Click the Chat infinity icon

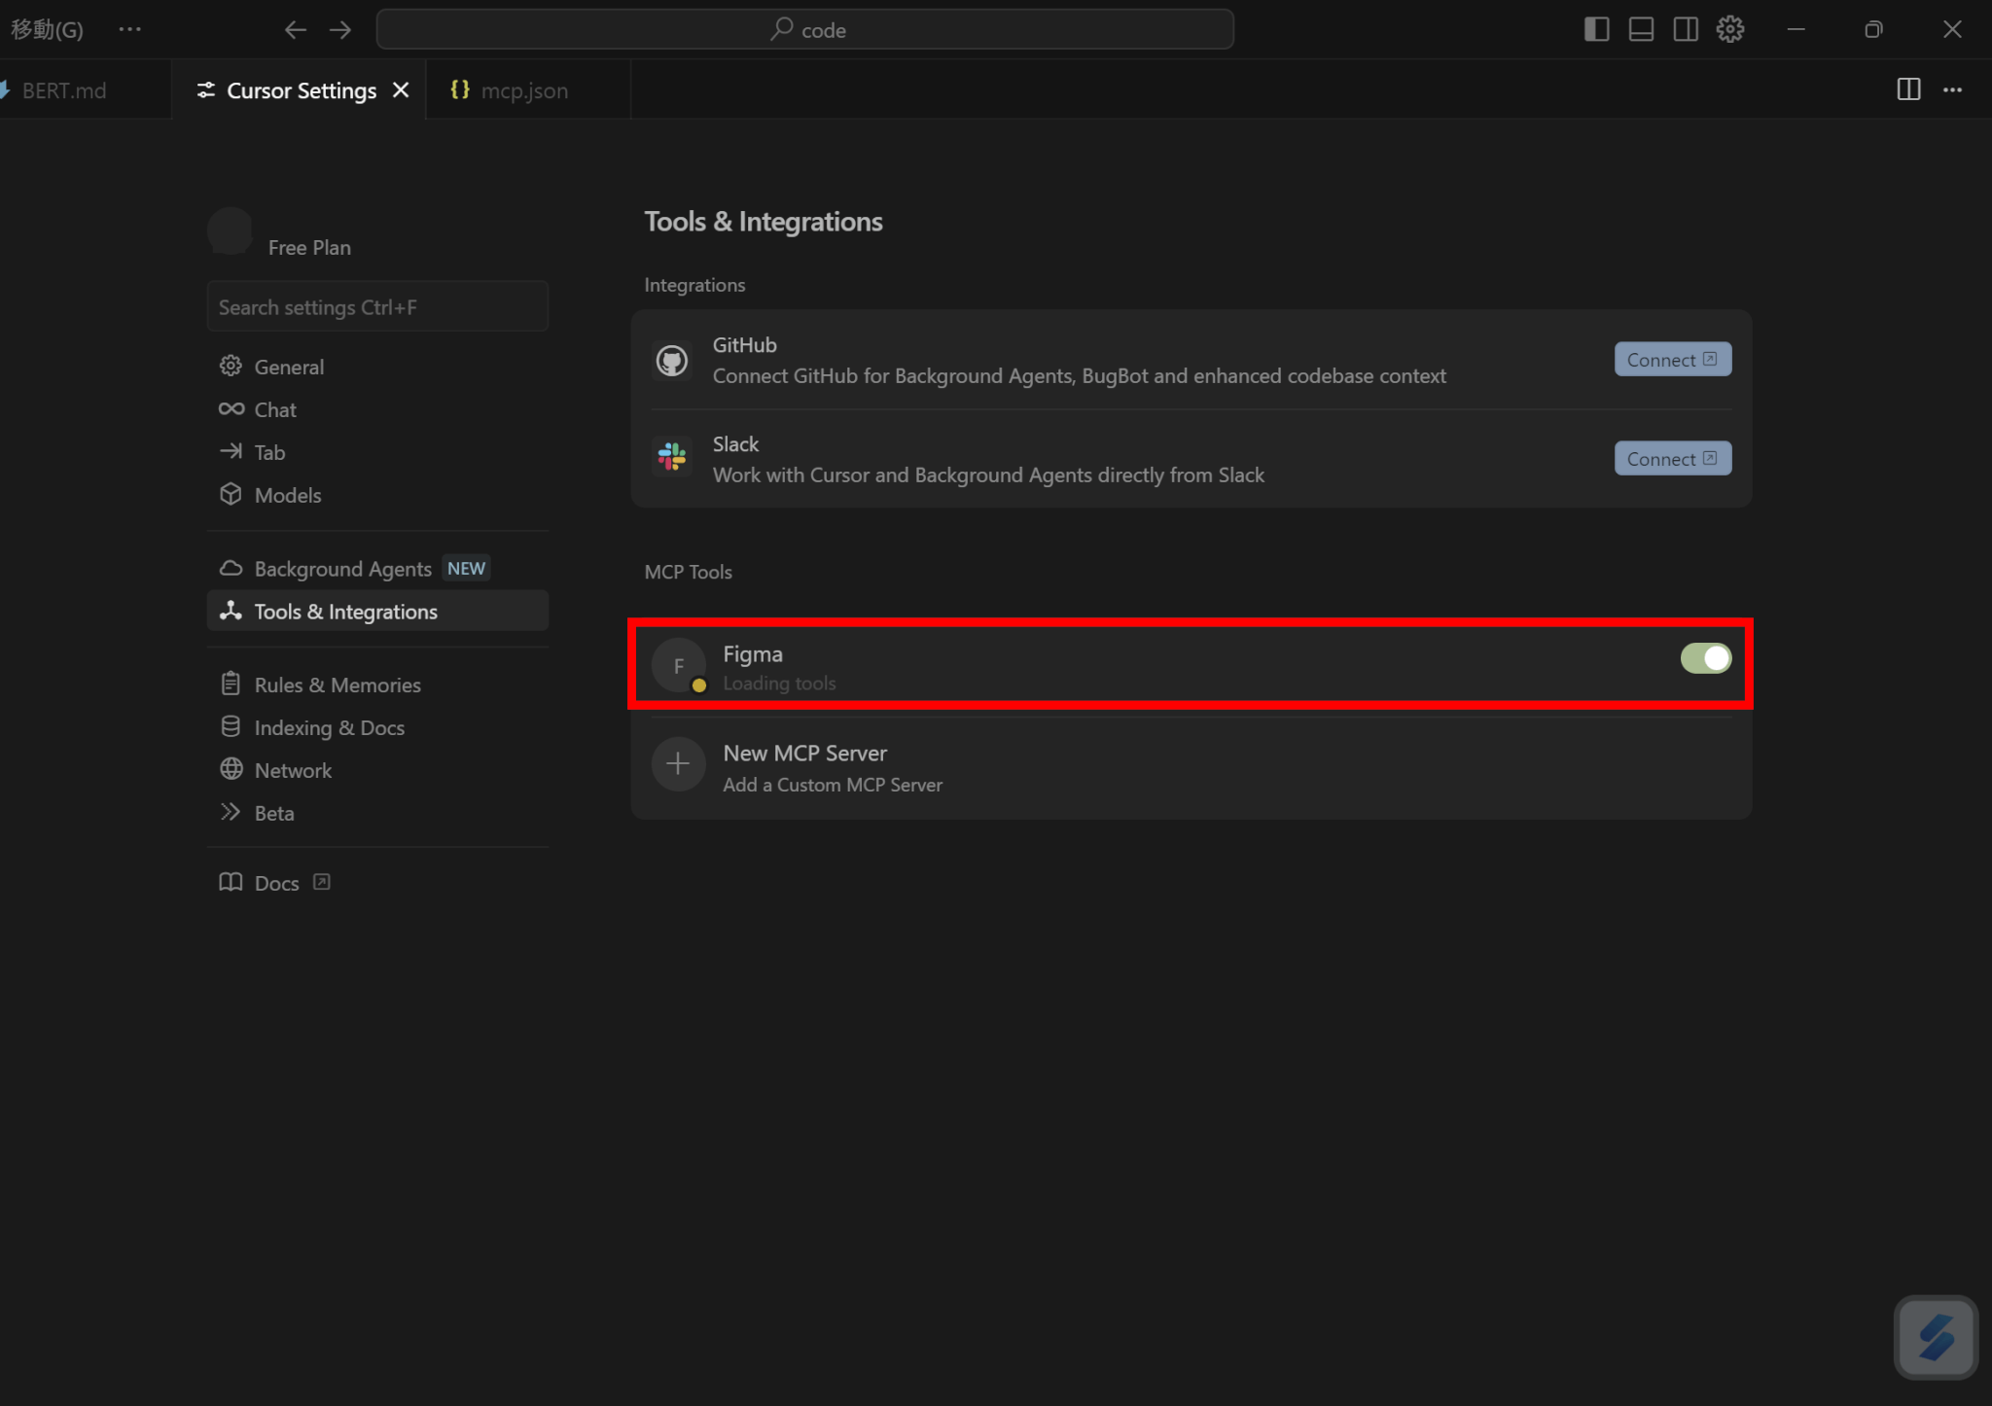231,408
